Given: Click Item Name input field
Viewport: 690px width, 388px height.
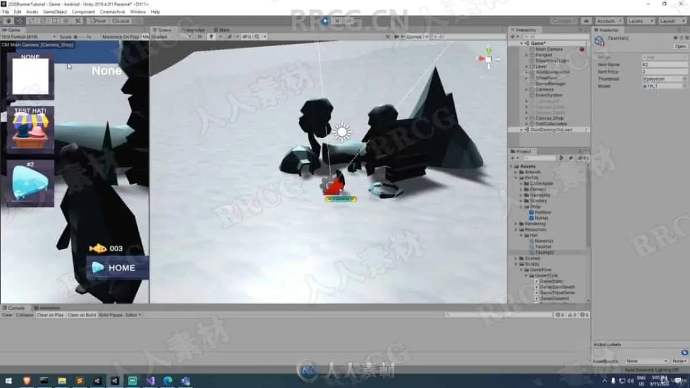Looking at the screenshot, I should point(665,64).
